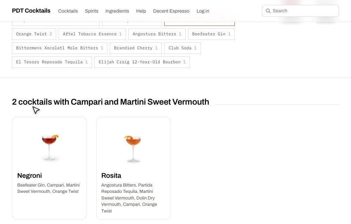Pick Bittermens Xocolatl Mole Bitters tag
Image resolution: width=351 pixels, height=224 pixels.
(x=60, y=48)
